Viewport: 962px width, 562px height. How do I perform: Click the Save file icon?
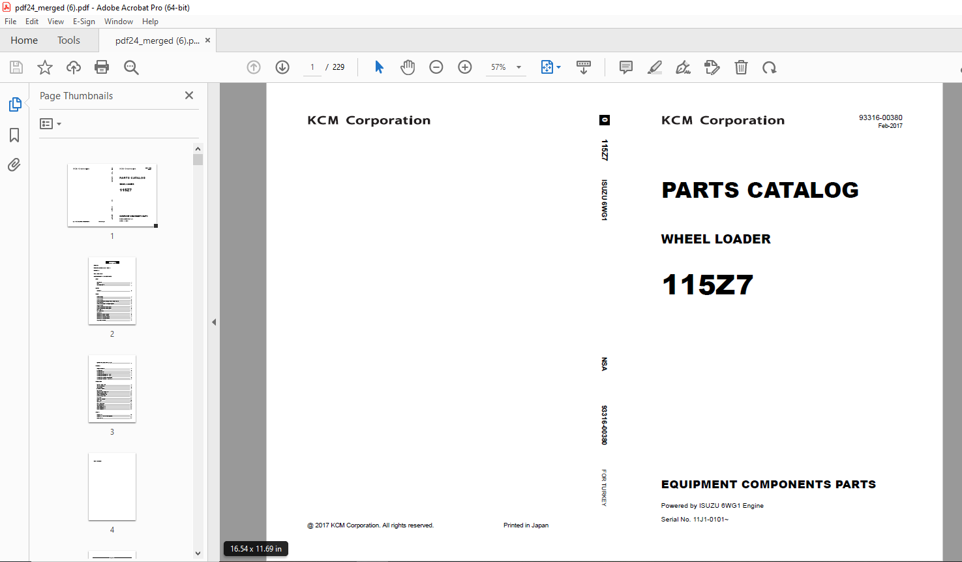coord(16,67)
